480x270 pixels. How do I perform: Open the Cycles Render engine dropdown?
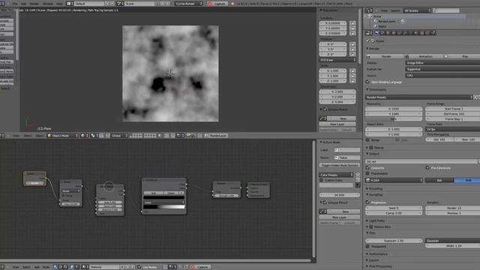(x=188, y=4)
